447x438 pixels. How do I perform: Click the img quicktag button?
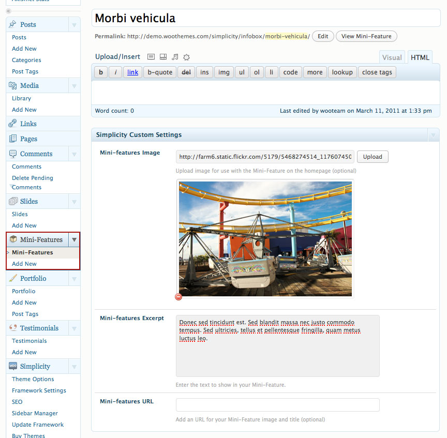click(x=224, y=72)
